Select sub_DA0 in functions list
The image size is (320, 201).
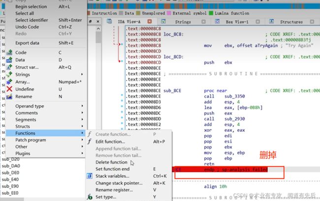pos(11,166)
